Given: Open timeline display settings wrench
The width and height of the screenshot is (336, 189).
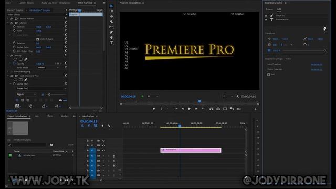Looking at the screenshot, I should coord(109,126).
